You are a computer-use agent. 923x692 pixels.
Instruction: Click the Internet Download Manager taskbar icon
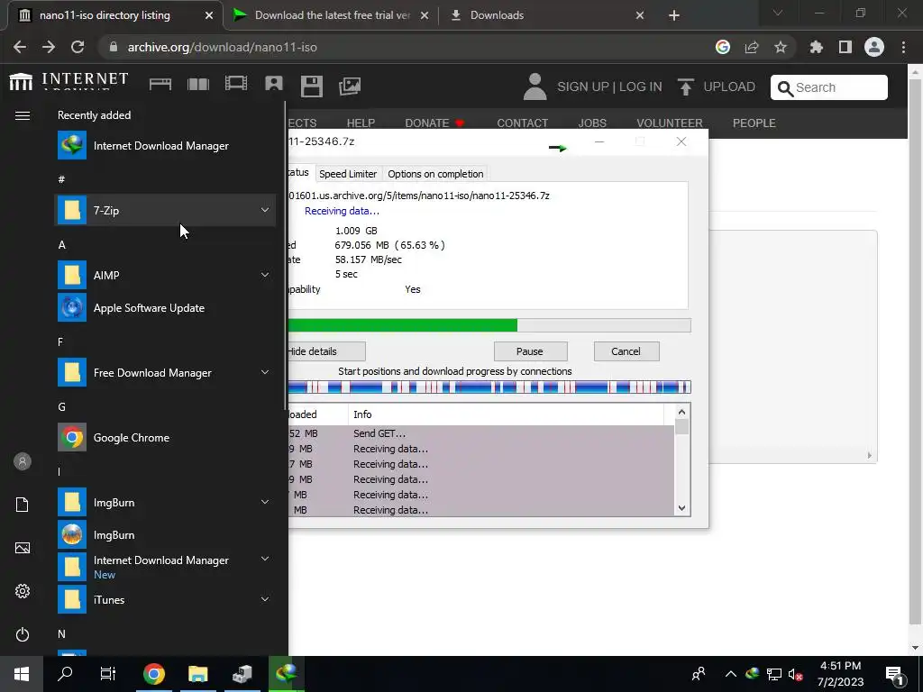286,674
